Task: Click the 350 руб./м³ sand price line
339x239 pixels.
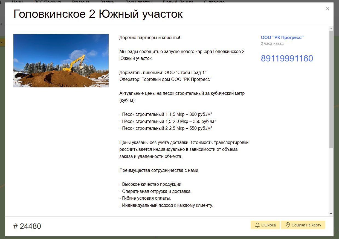Action: click(167, 121)
